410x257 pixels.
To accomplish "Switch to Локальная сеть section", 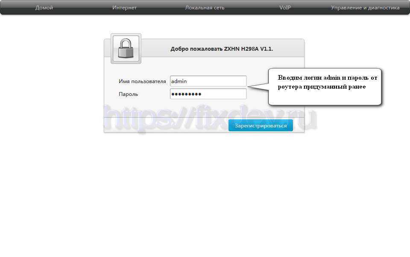I will tap(205, 8).
